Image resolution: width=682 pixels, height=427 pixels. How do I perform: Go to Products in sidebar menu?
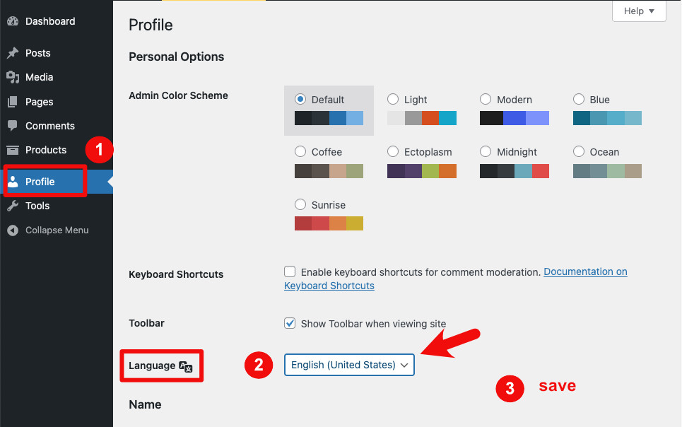(x=45, y=150)
